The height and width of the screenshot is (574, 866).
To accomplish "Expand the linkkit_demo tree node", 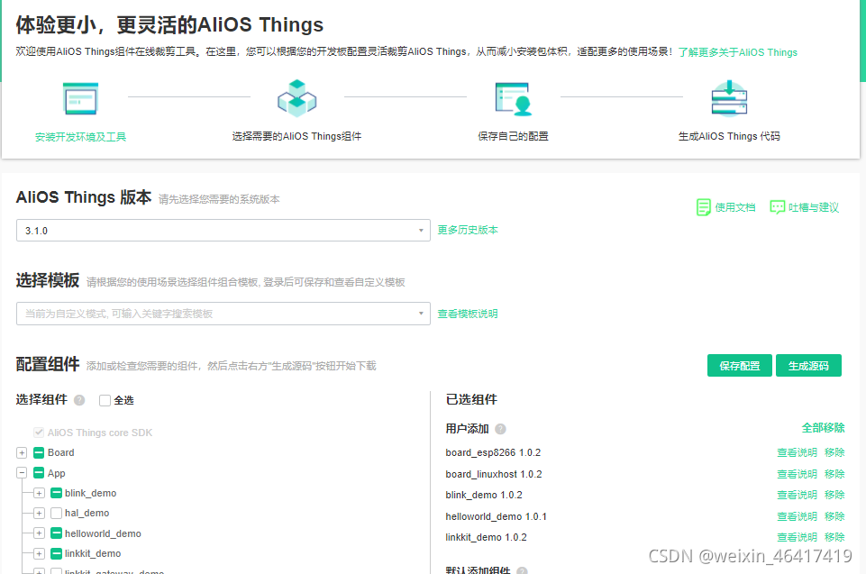I will pos(39,553).
